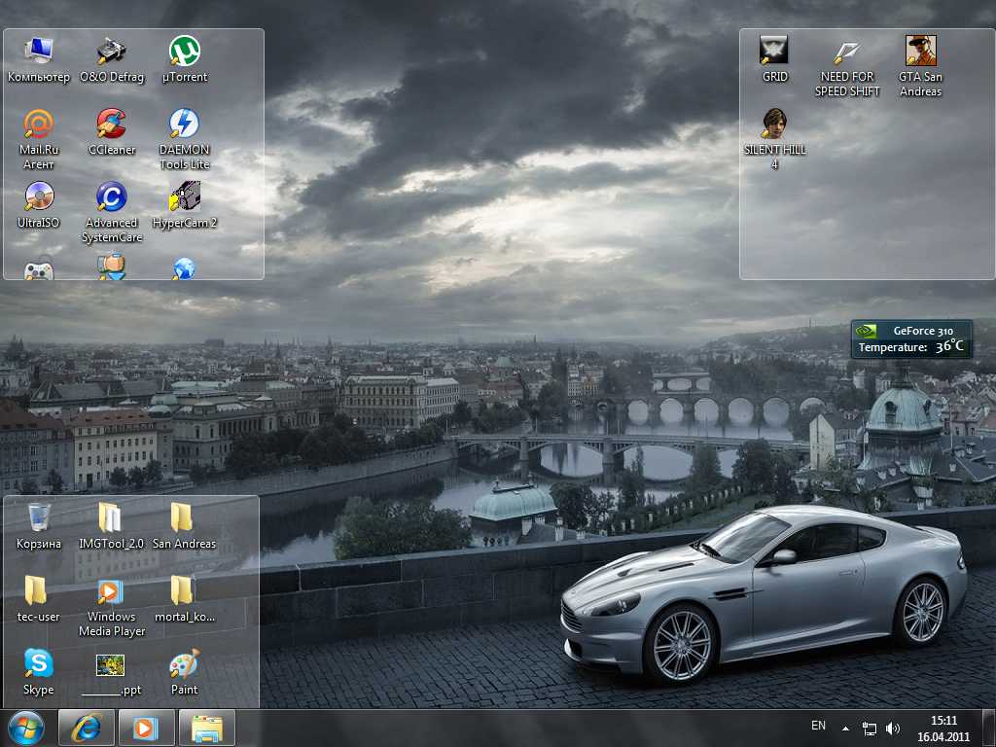Select the UltraISO desktop icon
Image resolution: width=996 pixels, height=747 pixels.
click(39, 197)
